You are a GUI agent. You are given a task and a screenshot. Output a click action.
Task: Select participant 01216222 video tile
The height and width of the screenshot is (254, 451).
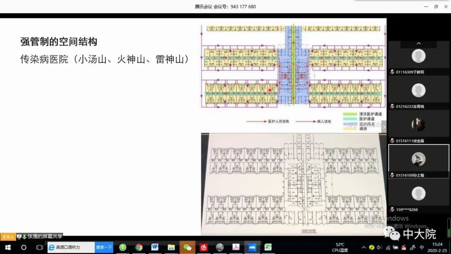click(x=418, y=92)
